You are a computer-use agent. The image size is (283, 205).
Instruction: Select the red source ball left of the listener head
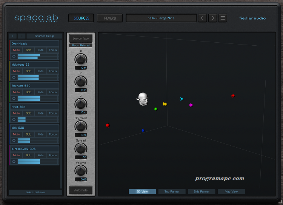point(108,125)
